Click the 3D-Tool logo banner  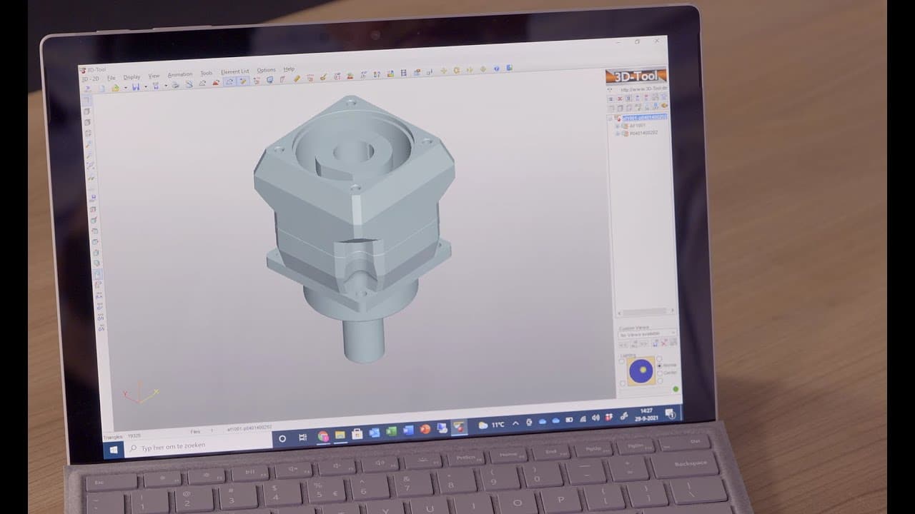click(636, 76)
